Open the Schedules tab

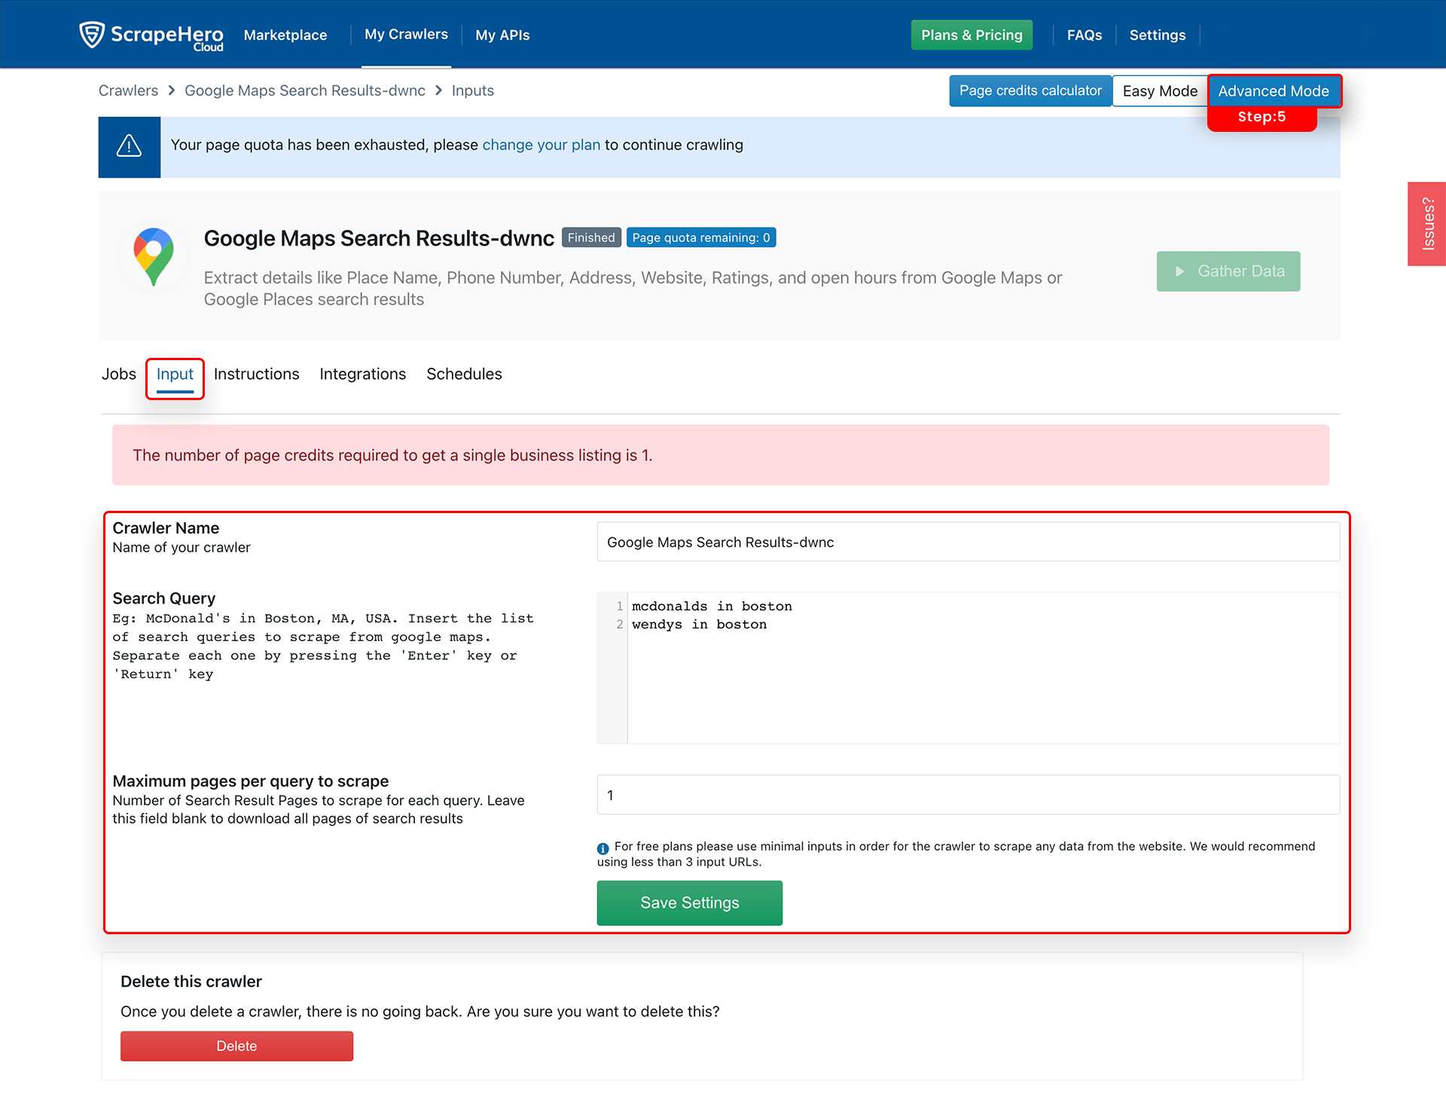464,374
